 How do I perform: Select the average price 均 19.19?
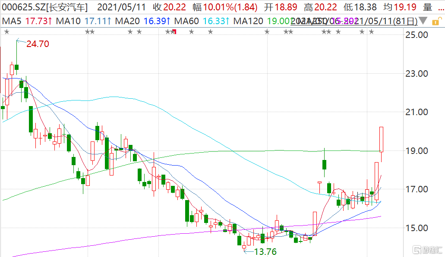tap(400, 7)
